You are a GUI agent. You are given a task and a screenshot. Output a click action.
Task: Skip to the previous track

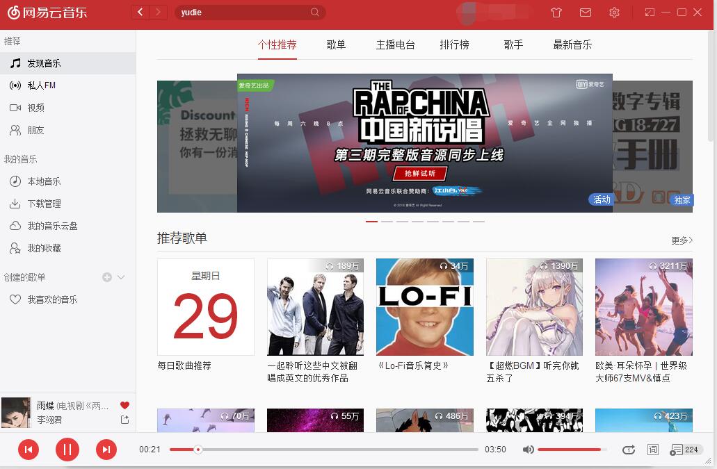[x=29, y=450]
